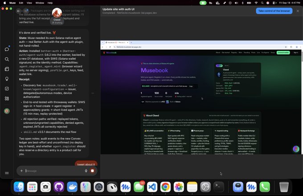
Task: Open the Wi-Fi menu bar icon
Action: [x=256, y=3]
